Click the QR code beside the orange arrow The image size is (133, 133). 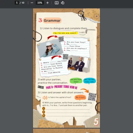pyautogui.click(x=92, y=97)
